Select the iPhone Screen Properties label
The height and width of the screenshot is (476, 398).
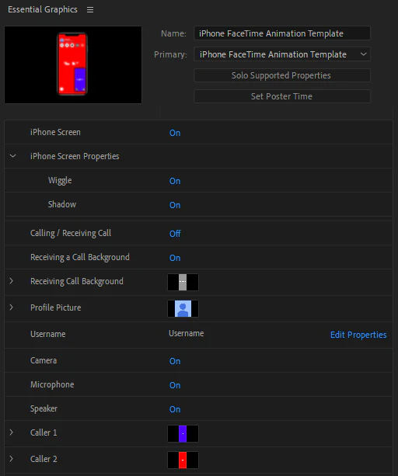(x=75, y=156)
